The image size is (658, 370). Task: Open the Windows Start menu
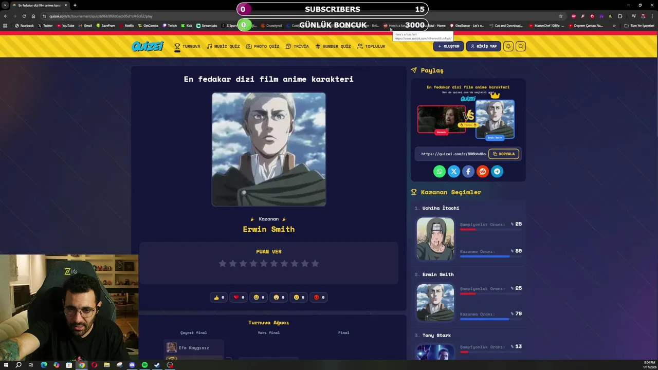pos(6,365)
